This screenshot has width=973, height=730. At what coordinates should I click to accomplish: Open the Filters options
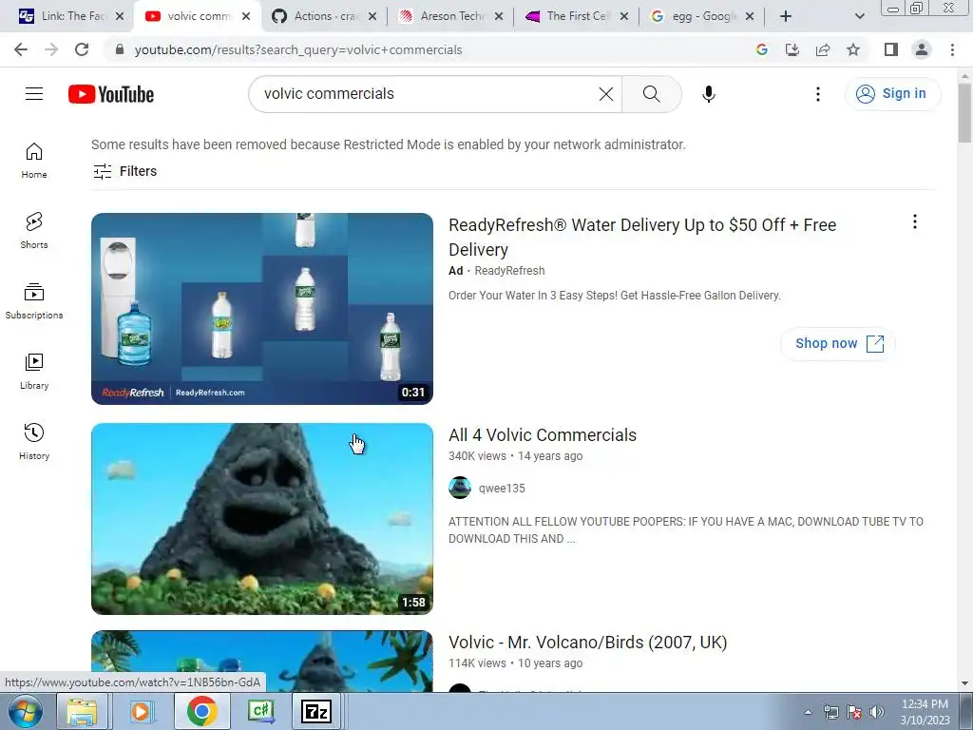pyautogui.click(x=124, y=171)
